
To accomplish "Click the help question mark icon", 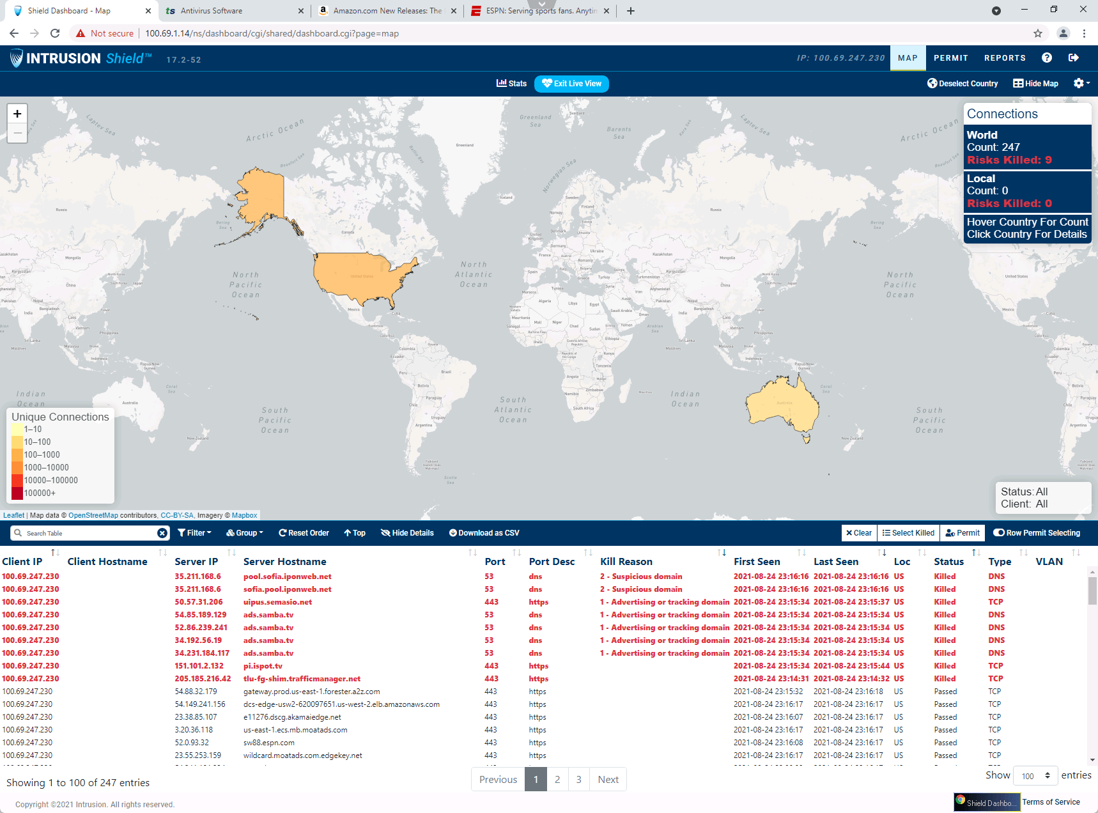I will coord(1046,58).
